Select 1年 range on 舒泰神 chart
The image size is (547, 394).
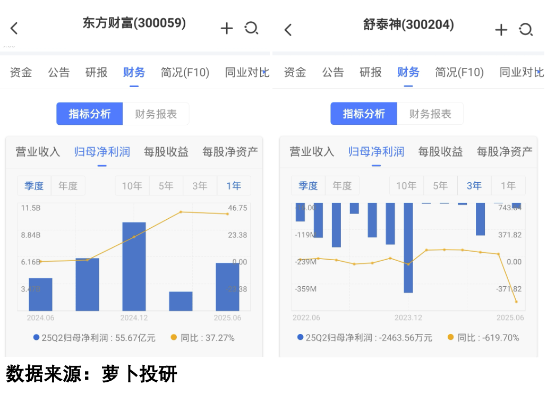pos(508,186)
